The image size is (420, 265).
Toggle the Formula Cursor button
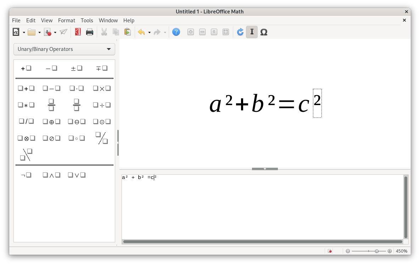click(x=252, y=32)
